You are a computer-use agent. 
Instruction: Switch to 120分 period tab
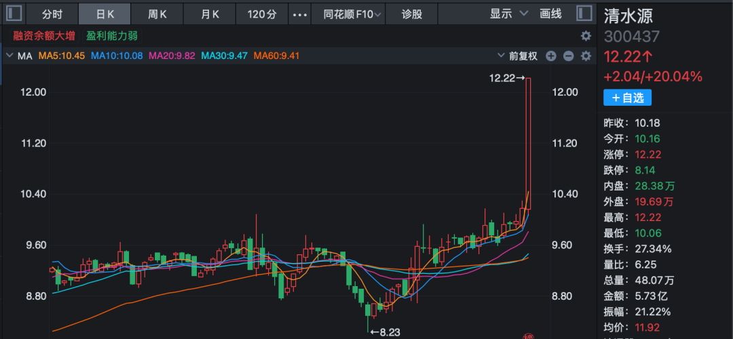coord(261,14)
